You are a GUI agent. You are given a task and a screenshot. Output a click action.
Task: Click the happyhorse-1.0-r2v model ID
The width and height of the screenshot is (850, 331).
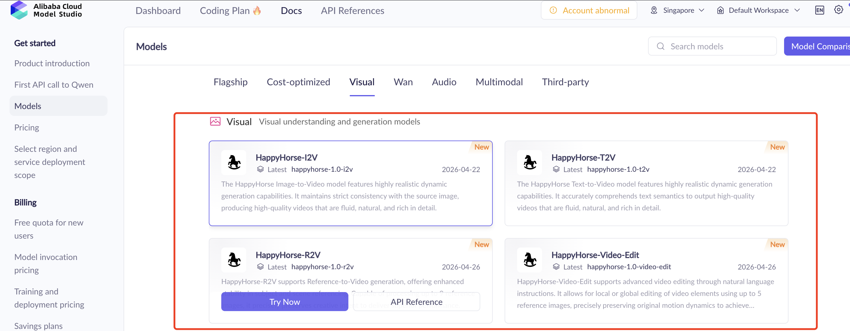[x=322, y=267]
